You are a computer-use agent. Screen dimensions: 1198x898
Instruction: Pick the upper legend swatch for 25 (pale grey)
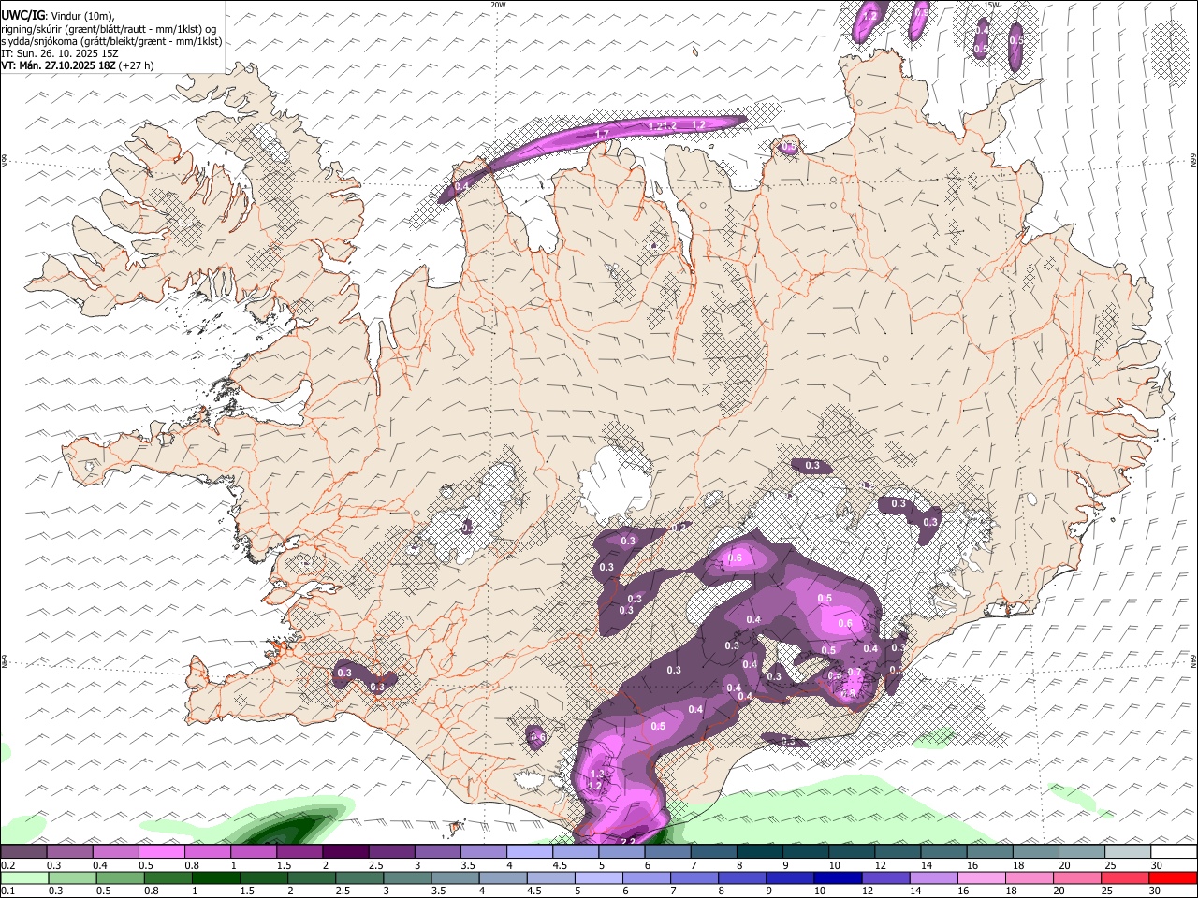1128,852
